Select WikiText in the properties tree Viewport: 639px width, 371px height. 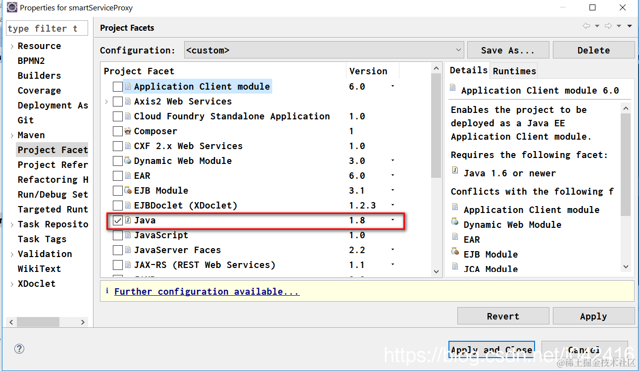(39, 269)
